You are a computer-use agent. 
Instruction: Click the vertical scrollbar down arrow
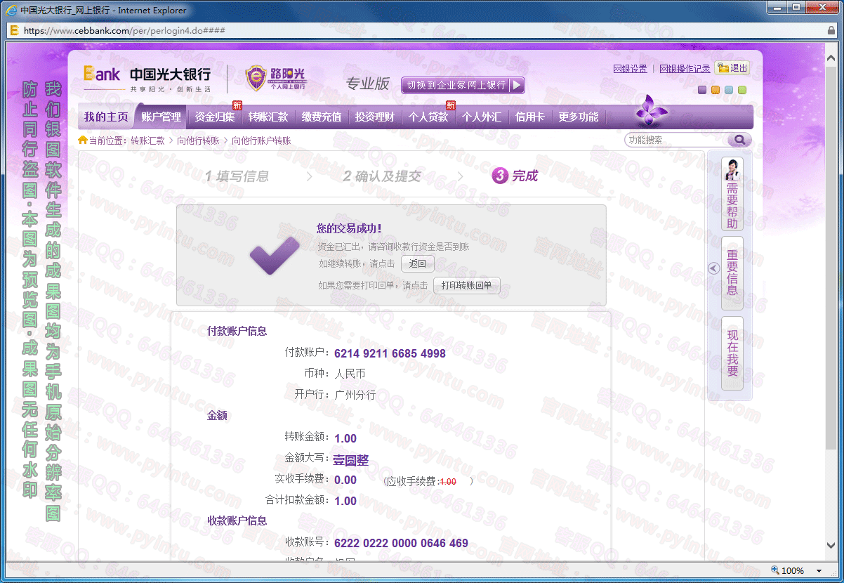[831, 546]
